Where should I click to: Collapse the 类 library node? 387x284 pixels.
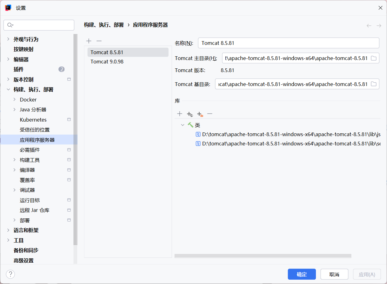[183, 125]
